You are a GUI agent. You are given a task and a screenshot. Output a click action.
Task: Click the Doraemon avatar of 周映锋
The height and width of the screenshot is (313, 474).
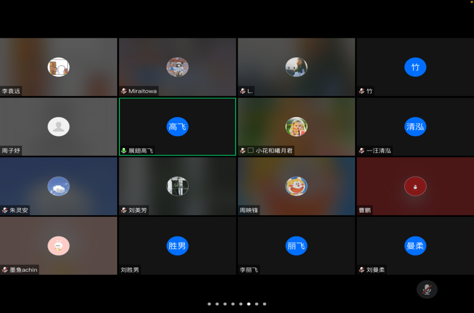tap(296, 186)
